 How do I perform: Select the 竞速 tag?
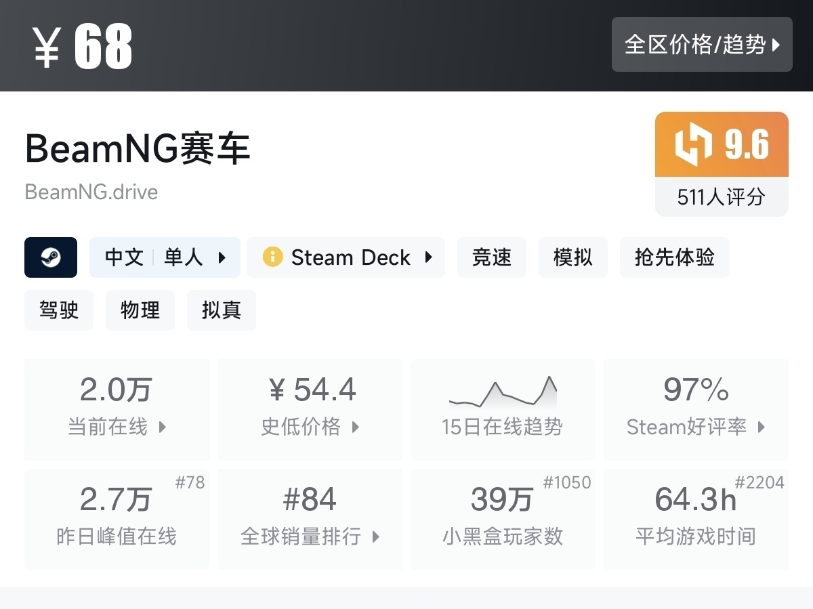(492, 257)
